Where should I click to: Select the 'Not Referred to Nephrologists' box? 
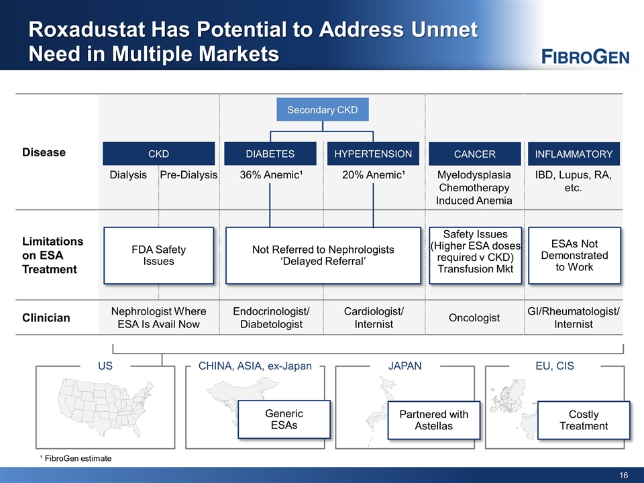[x=323, y=256]
